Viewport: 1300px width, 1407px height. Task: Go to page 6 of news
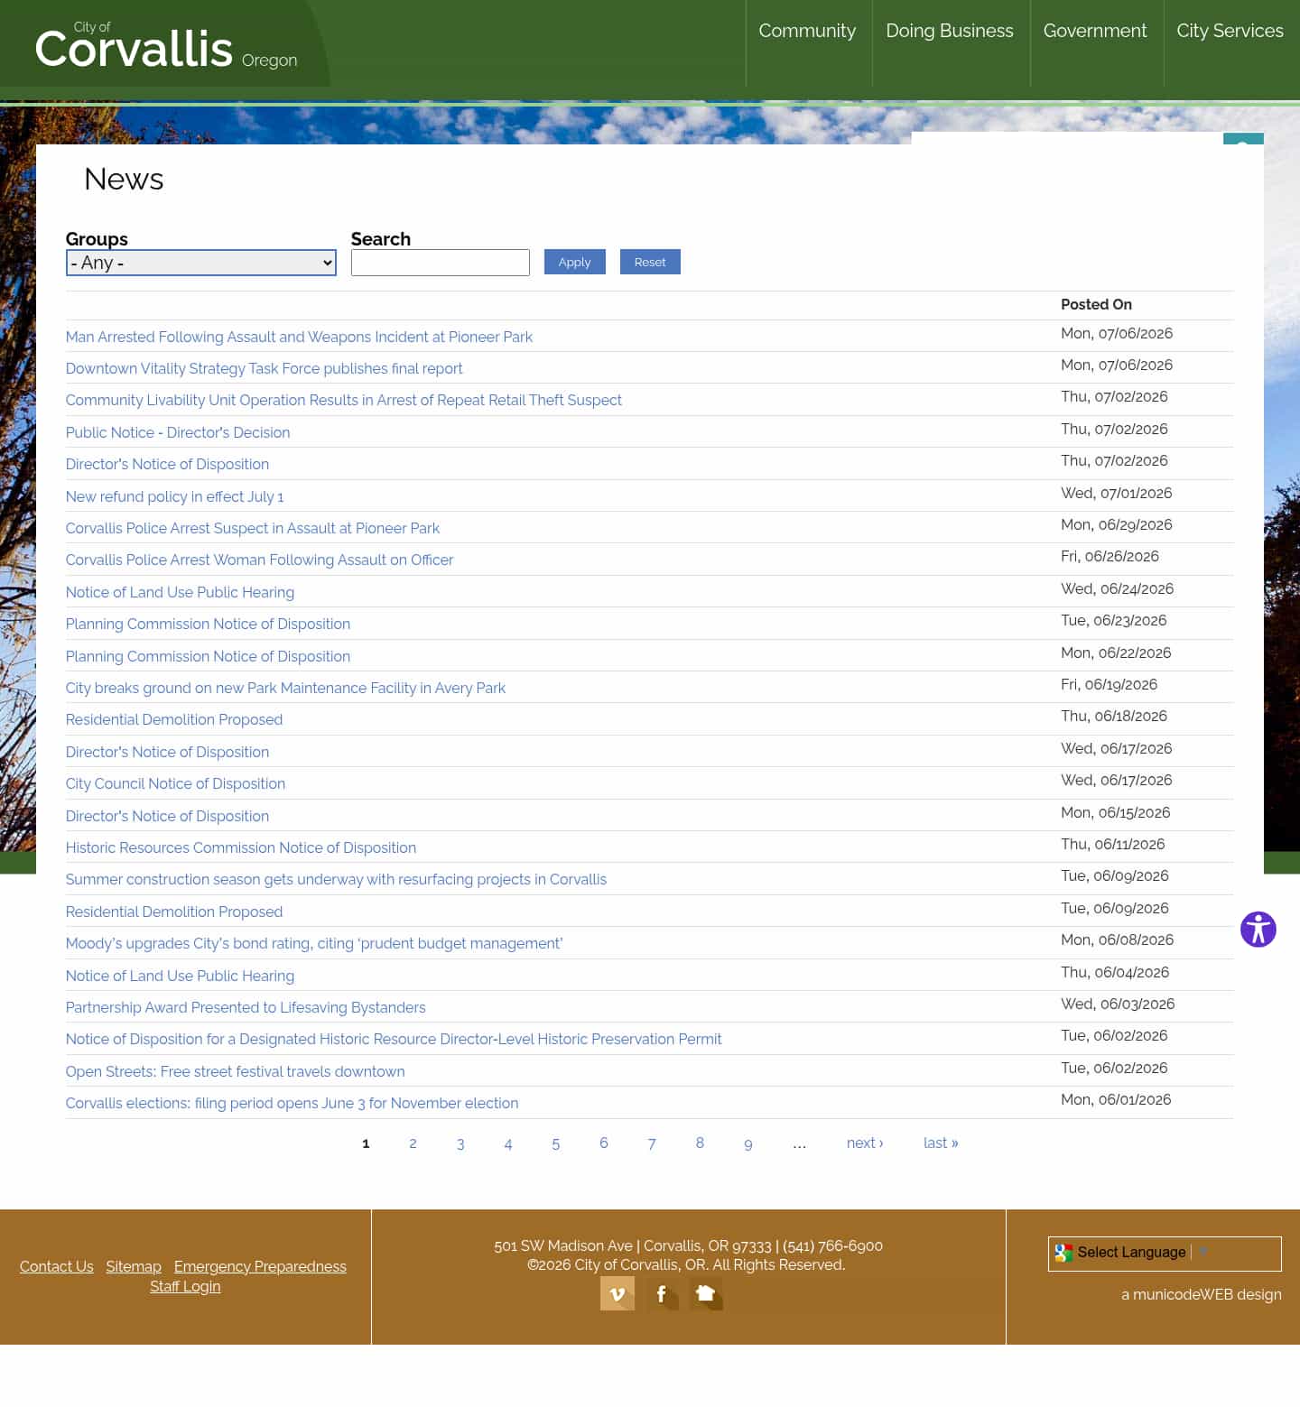point(604,1143)
